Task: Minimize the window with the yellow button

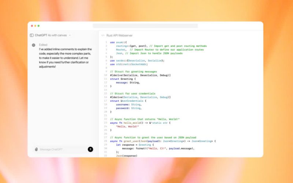Action: click(x=35, y=26)
